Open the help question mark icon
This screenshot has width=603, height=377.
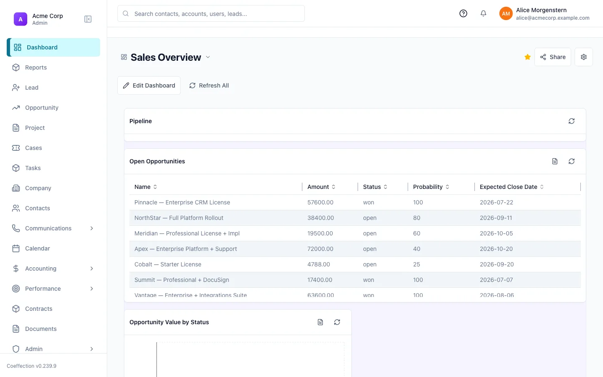click(463, 13)
